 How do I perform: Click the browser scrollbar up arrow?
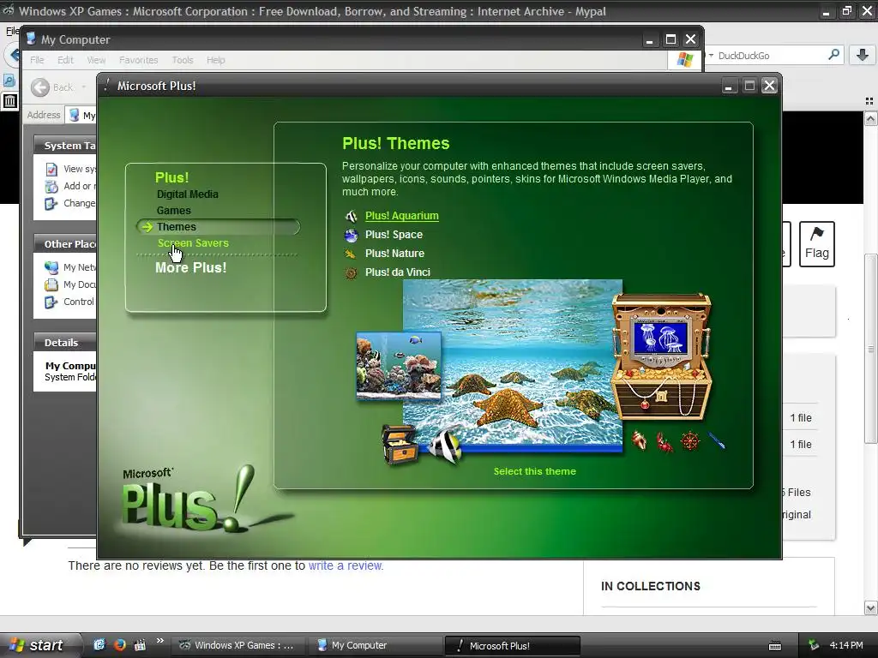[x=870, y=118]
